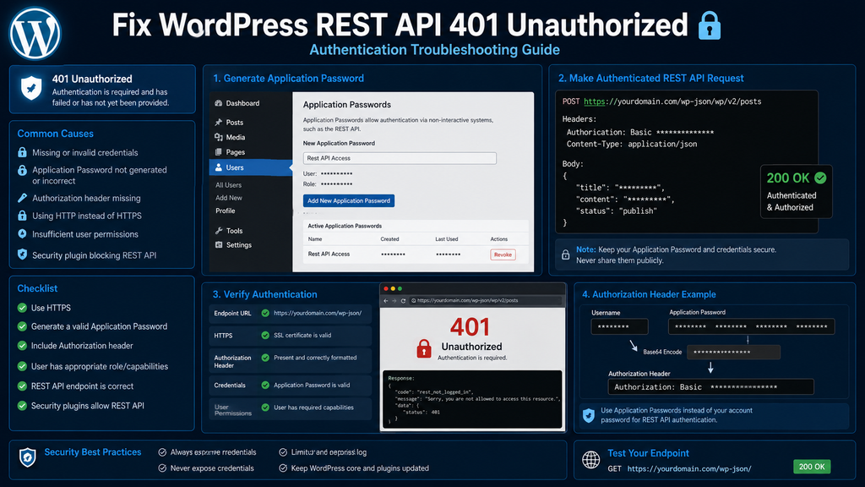Open the Add New submenu item
This screenshot has width=865, height=487.
(x=229, y=198)
